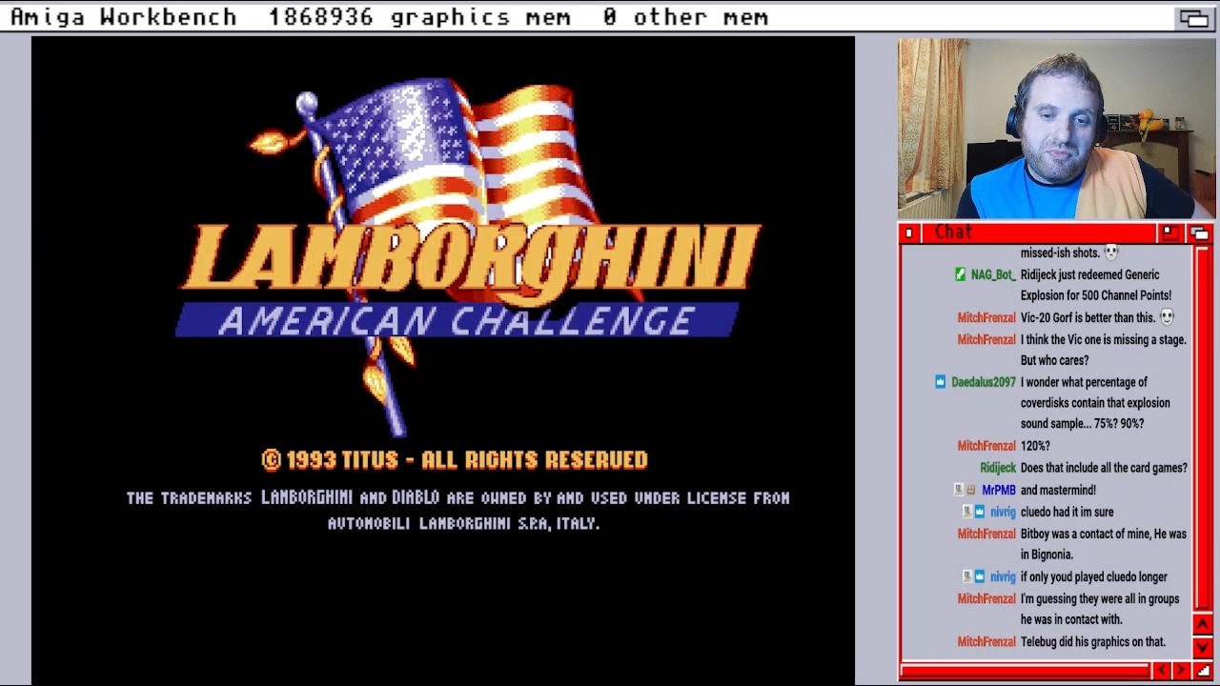The width and height of the screenshot is (1220, 686).
Task: Click MitchFrenzal's name beside 'I'm guessing they were'
Action: tap(986, 598)
